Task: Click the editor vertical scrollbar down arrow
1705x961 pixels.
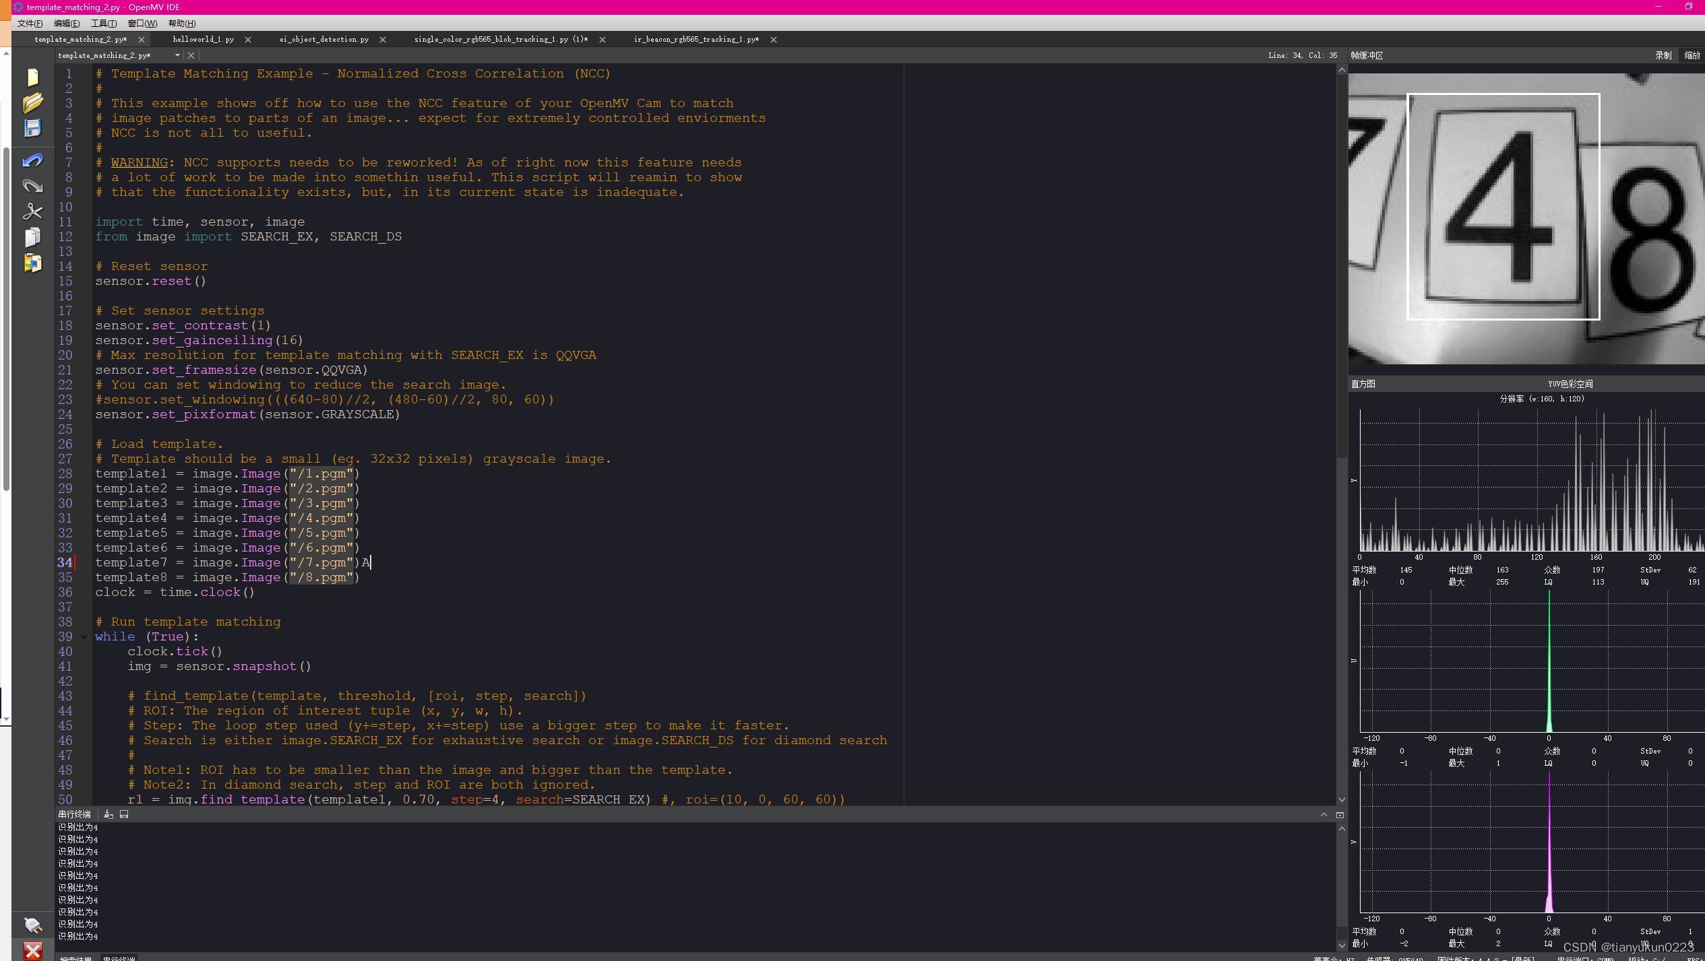Action: coord(1342,799)
